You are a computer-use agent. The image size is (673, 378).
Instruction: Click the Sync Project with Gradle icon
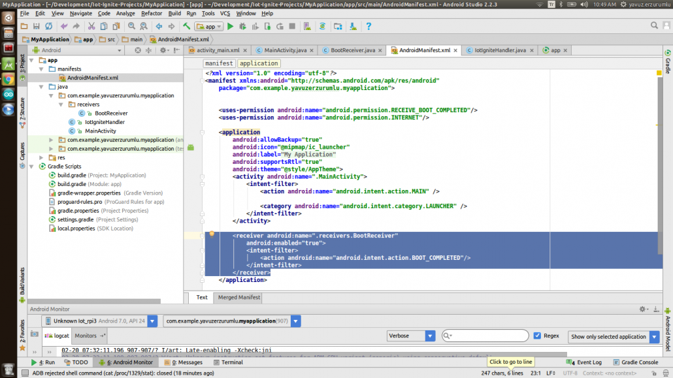(x=322, y=27)
